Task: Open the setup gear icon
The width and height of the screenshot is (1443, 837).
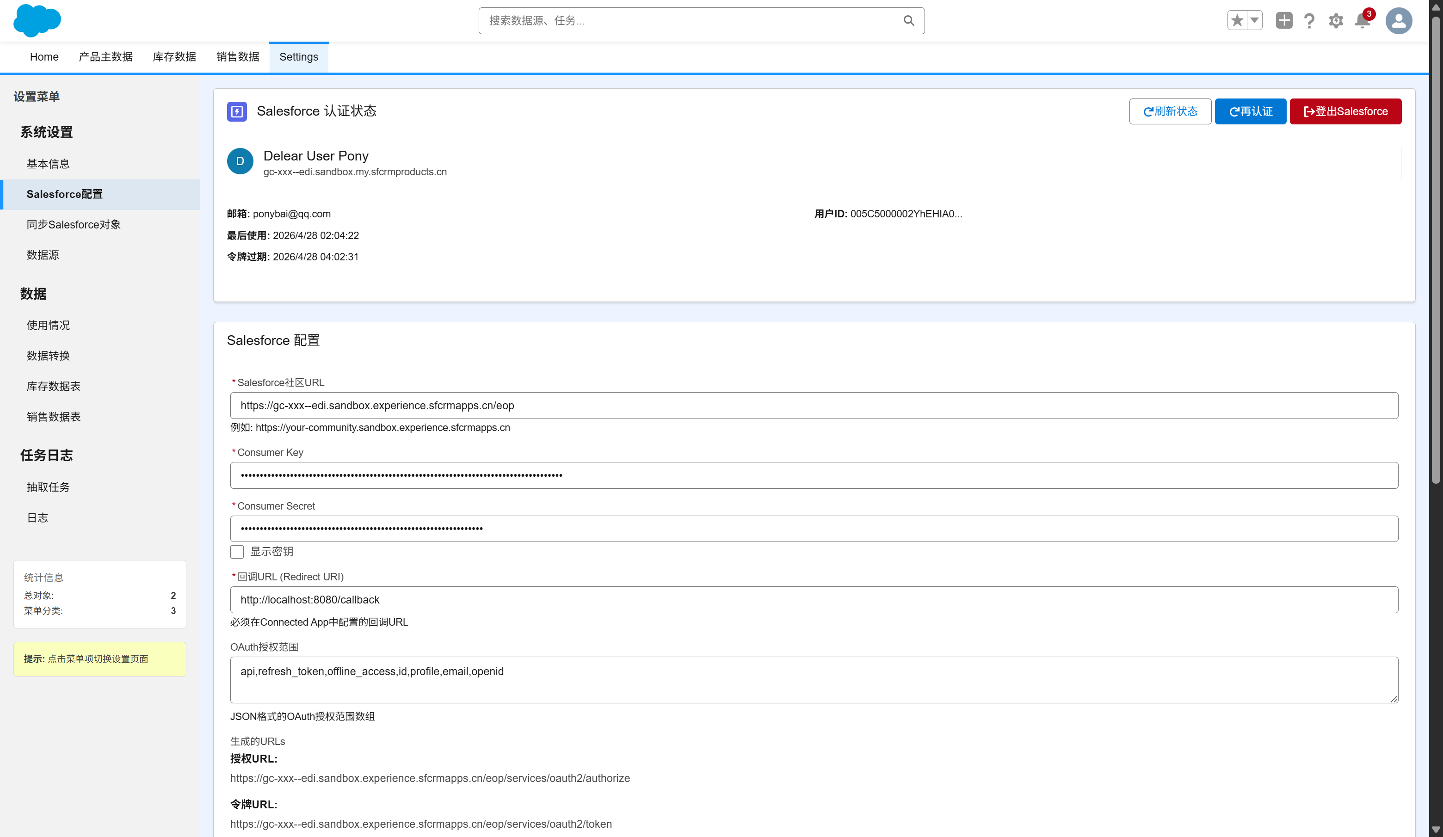Action: click(1335, 21)
